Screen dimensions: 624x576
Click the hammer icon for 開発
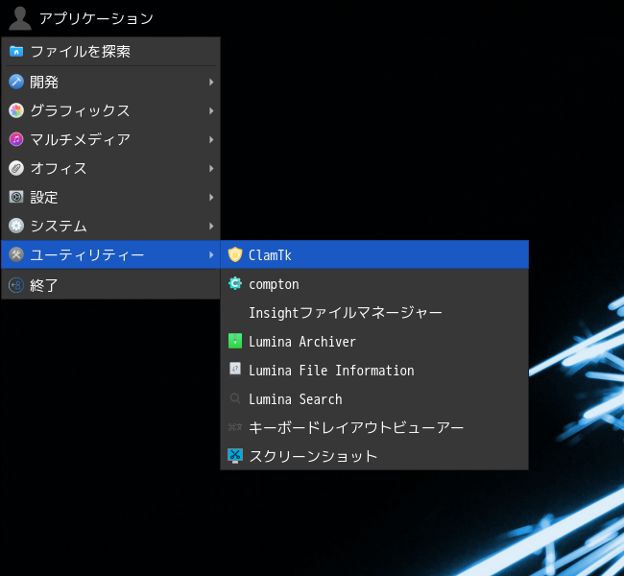point(16,82)
